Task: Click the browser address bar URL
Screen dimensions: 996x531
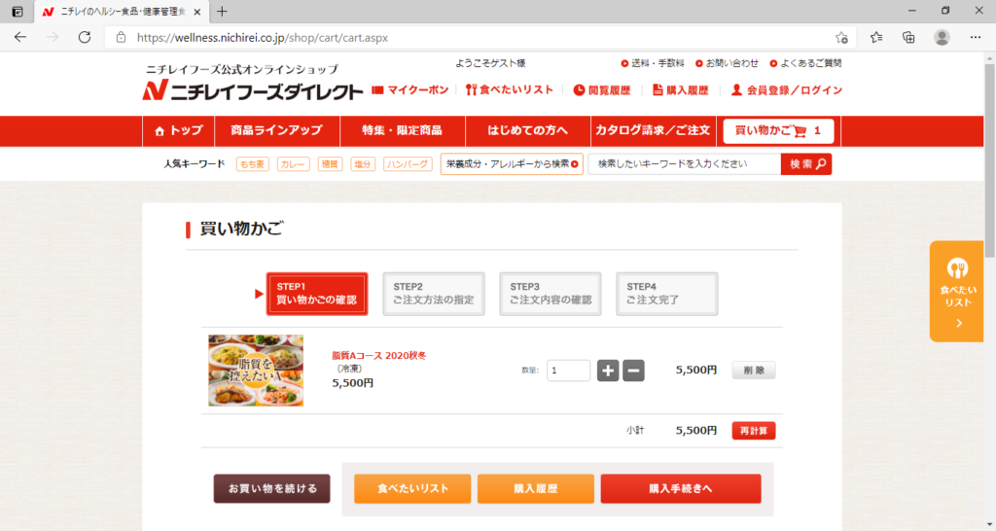Action: pos(263,38)
